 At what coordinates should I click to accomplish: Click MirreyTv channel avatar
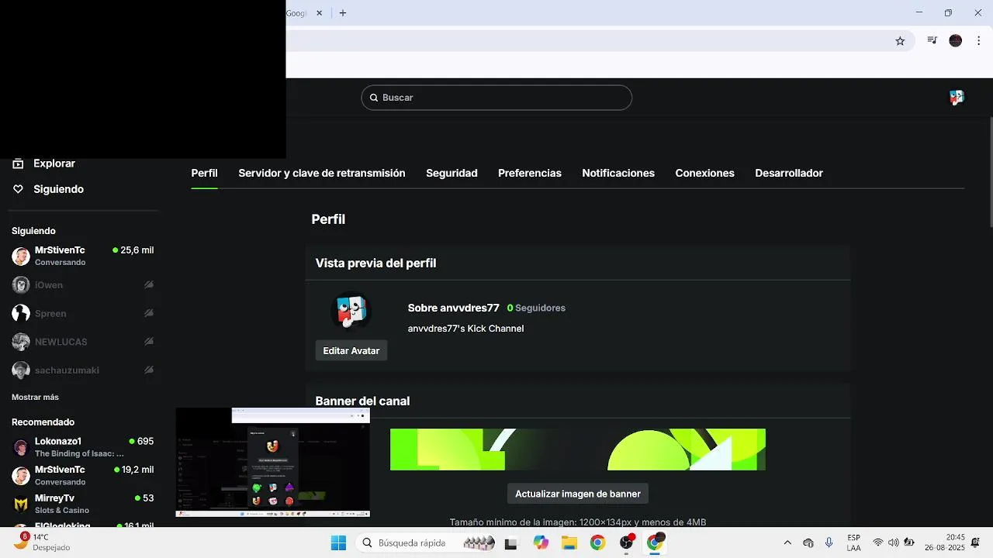(21, 505)
